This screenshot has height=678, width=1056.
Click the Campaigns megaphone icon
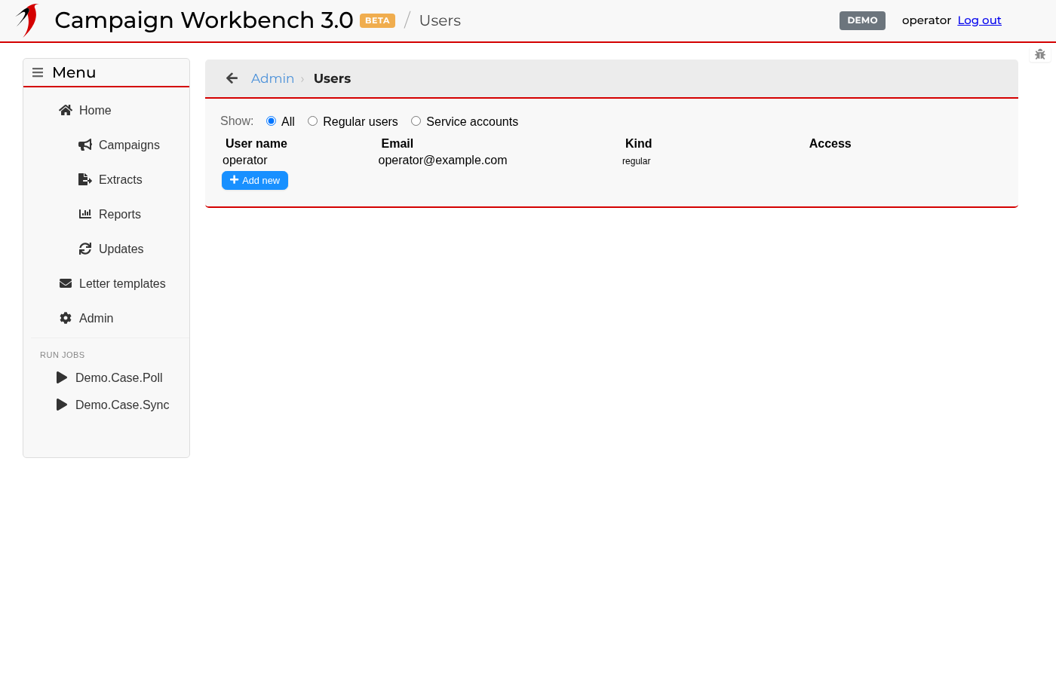pyautogui.click(x=85, y=145)
